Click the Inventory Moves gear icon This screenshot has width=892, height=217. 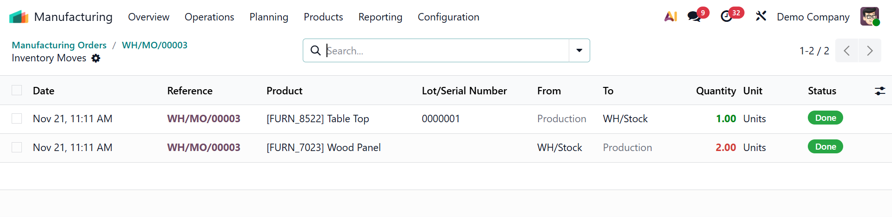coord(96,58)
